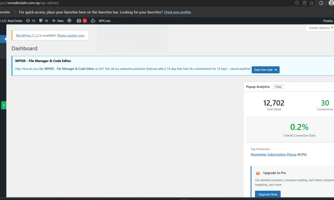This screenshot has width=334, height=200.
Task: Click the Popup Analytics widget title
Action: pyautogui.click(x=258, y=87)
